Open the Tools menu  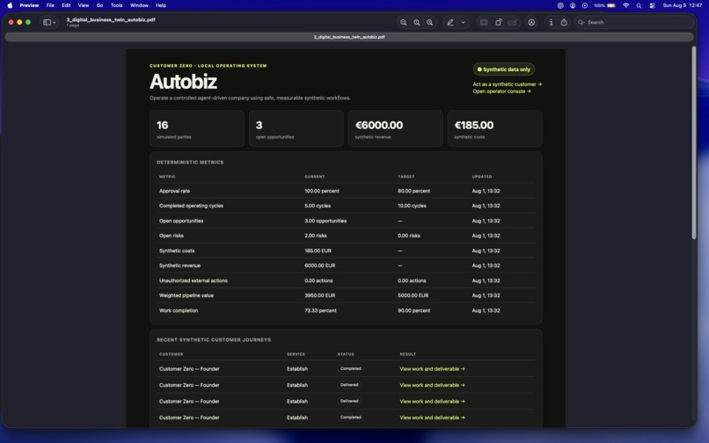coord(117,5)
